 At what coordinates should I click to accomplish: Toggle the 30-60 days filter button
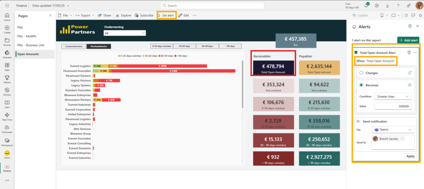point(184,46)
